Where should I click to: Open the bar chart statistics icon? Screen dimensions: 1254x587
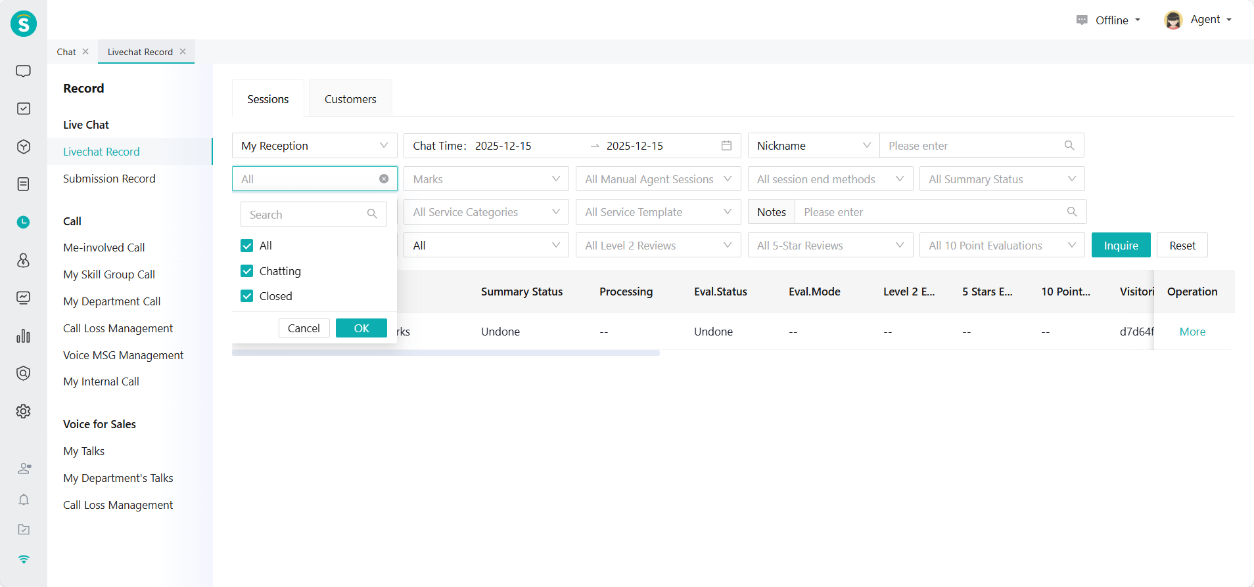pos(23,336)
